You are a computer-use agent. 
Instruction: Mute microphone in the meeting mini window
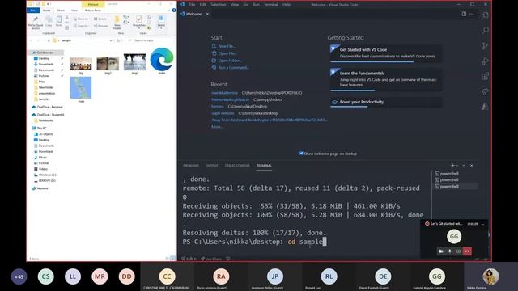coord(450,251)
